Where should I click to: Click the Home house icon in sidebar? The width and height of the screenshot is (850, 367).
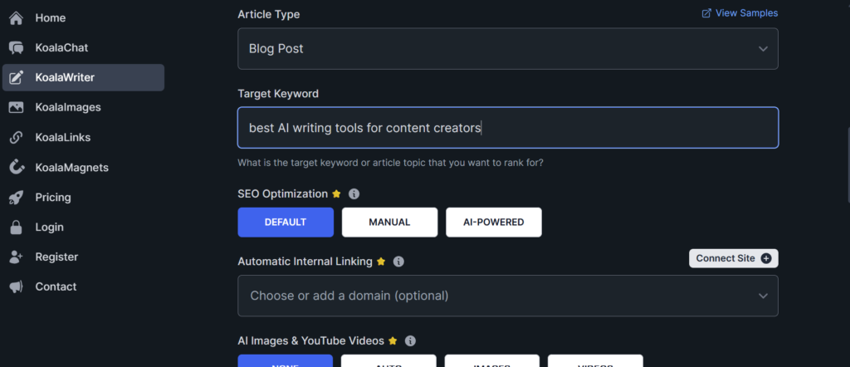[x=16, y=18]
